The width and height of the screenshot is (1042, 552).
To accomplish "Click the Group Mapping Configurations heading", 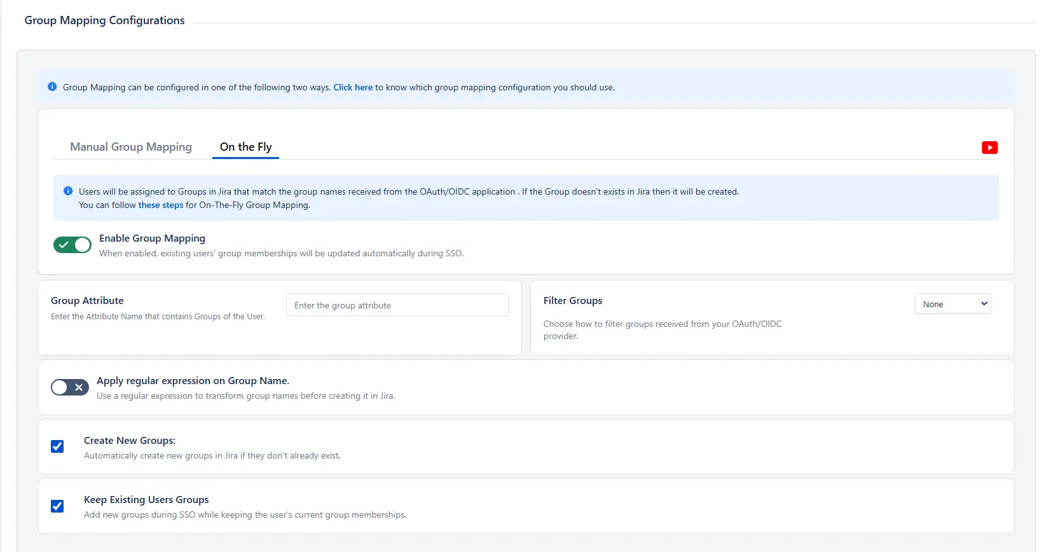I will click(105, 20).
